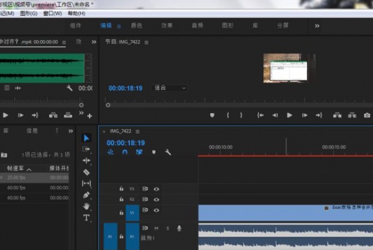Screen dimensions: 373x250
Task: Select the Type tool
Action: pyautogui.click(x=86, y=218)
